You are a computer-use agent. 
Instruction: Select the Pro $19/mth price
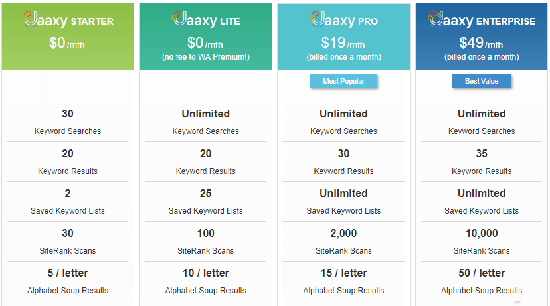click(x=343, y=44)
